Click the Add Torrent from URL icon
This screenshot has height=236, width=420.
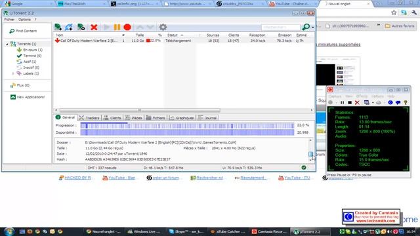point(69,27)
